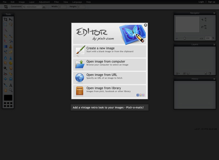
Task: Select the Magic Wand tool
Action: pos(5,30)
